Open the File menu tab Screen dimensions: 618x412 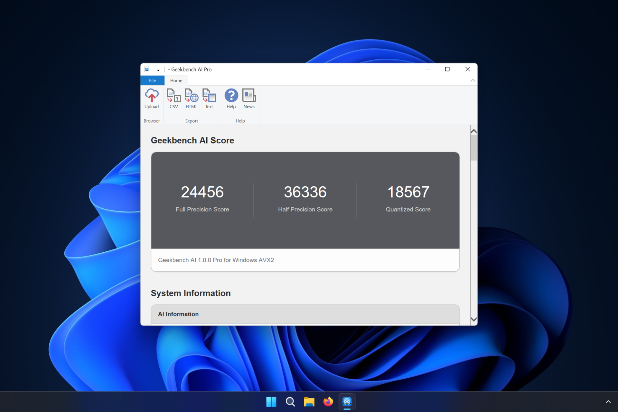[152, 80]
